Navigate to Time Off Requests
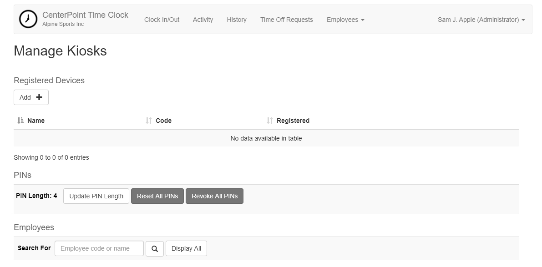This screenshot has height=267, width=542. [287, 20]
